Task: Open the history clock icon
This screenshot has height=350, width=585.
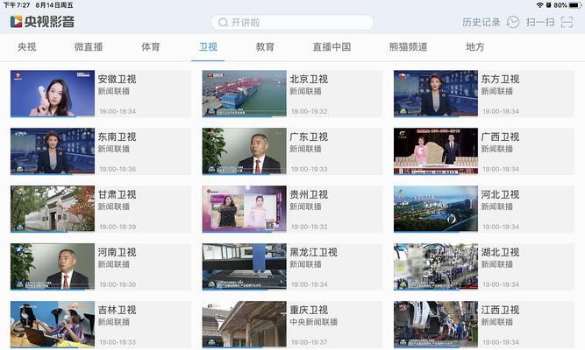Action: [513, 23]
